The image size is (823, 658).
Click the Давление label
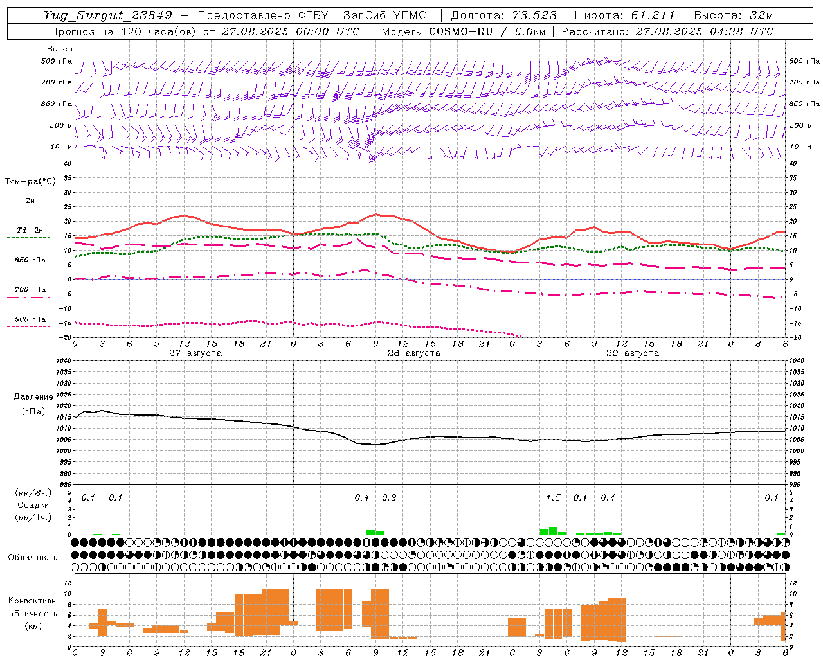point(33,397)
